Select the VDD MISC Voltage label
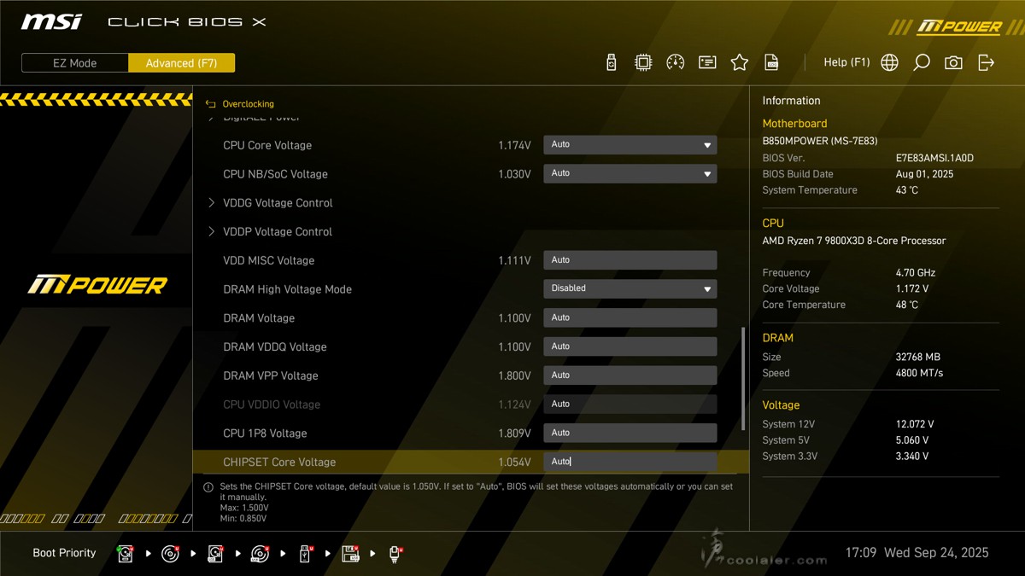Image resolution: width=1025 pixels, height=576 pixels. pyautogui.click(x=268, y=261)
